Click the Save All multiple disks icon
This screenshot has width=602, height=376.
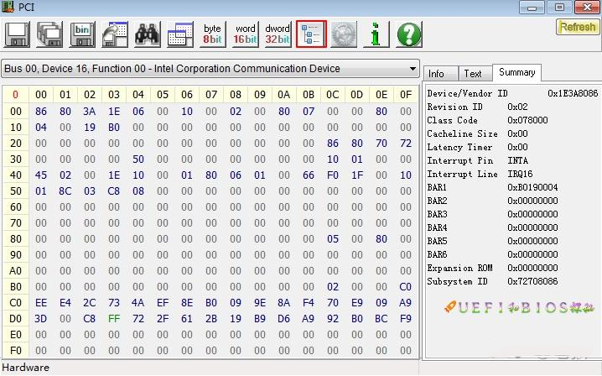[49, 34]
